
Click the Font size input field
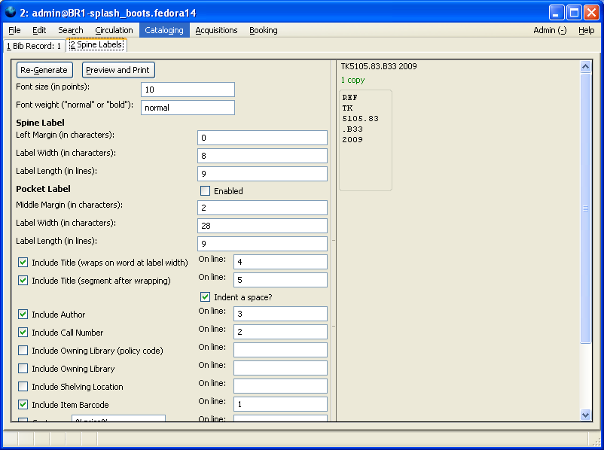click(188, 90)
